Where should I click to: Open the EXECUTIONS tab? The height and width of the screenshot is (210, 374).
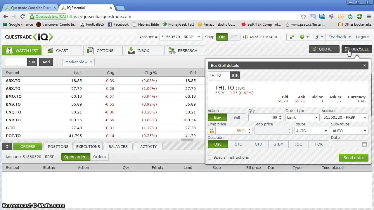click(88, 147)
